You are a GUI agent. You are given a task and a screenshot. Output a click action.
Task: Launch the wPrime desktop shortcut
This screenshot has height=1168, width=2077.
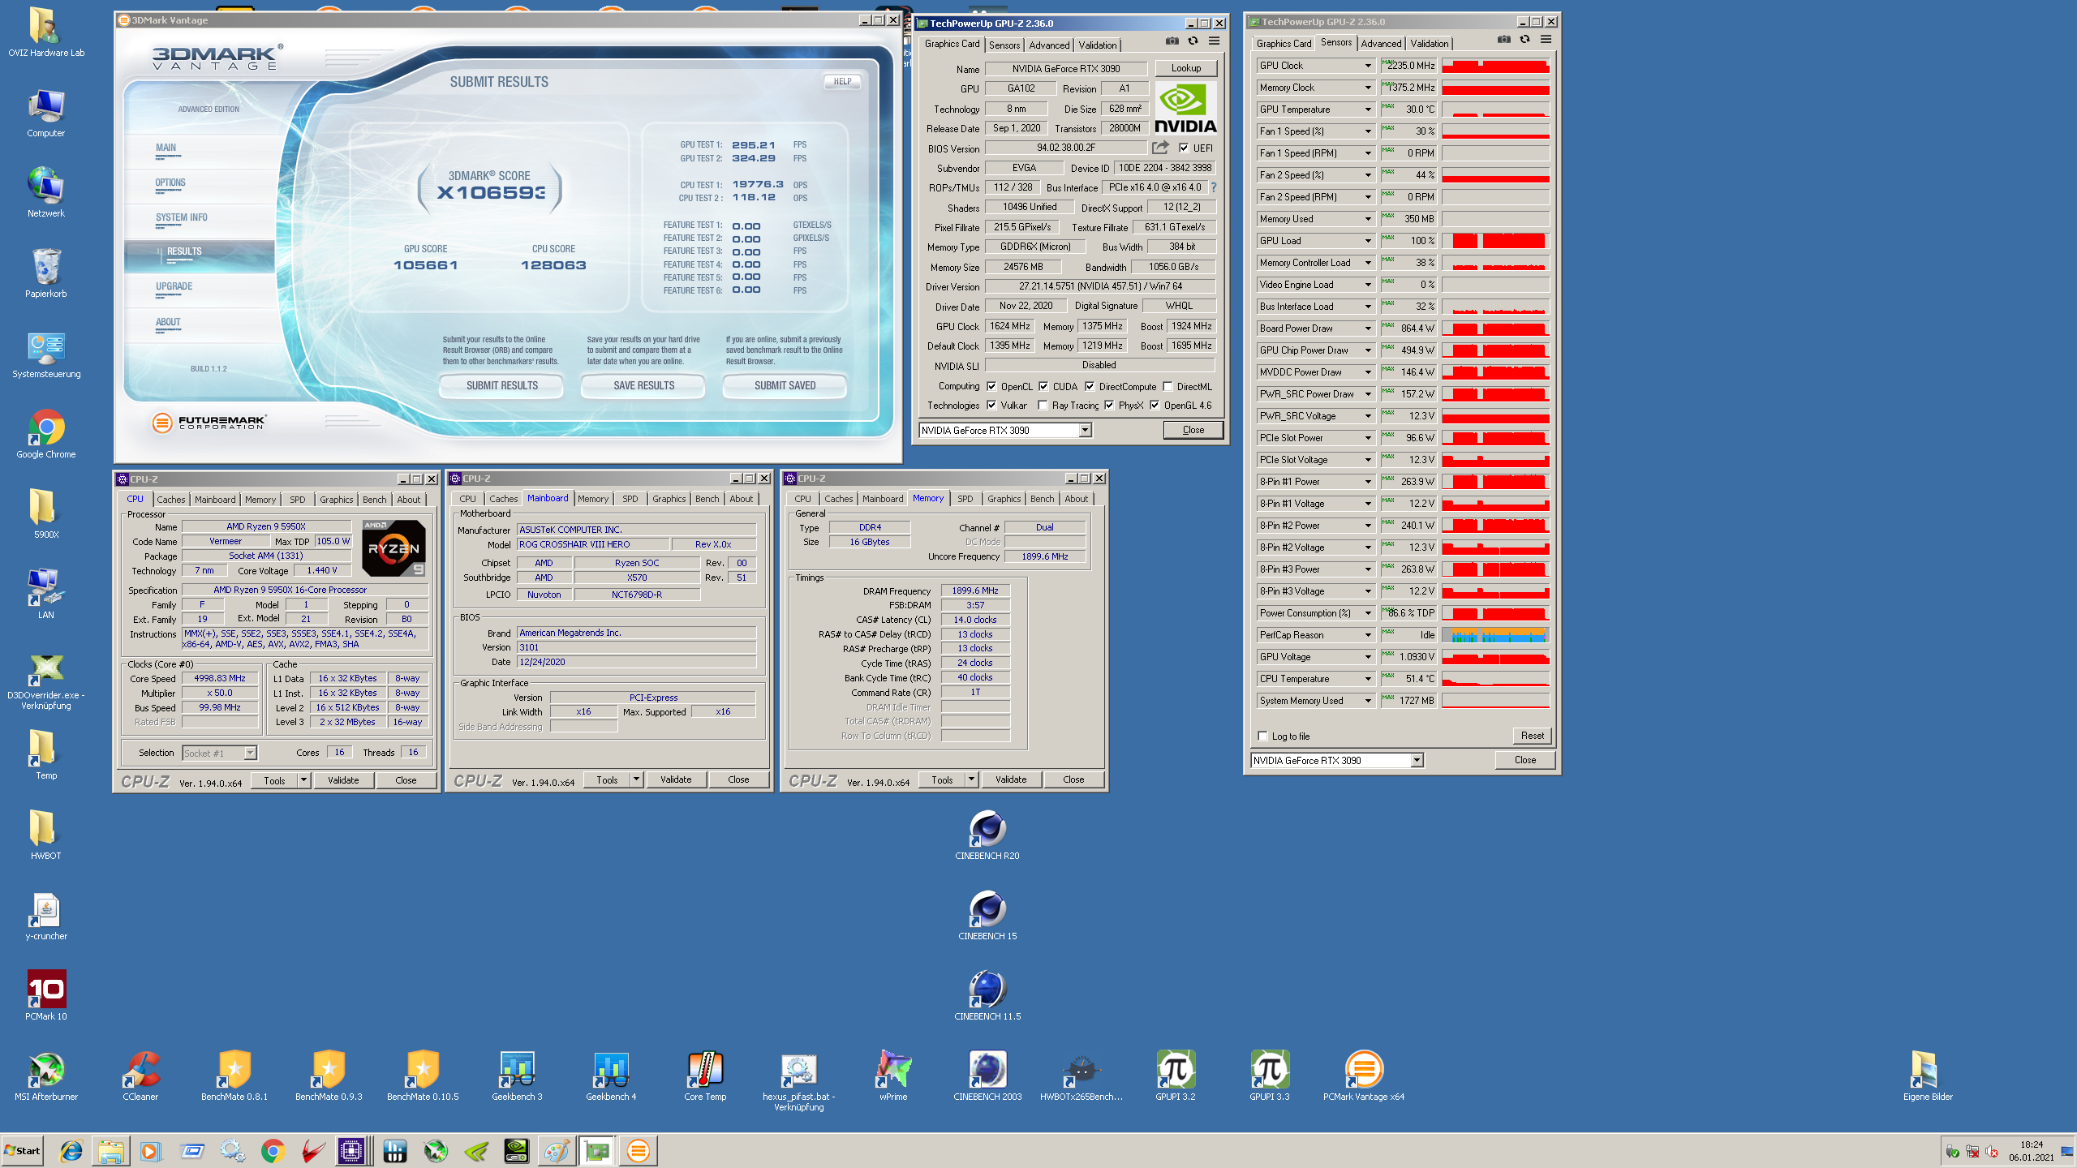coord(893,1075)
